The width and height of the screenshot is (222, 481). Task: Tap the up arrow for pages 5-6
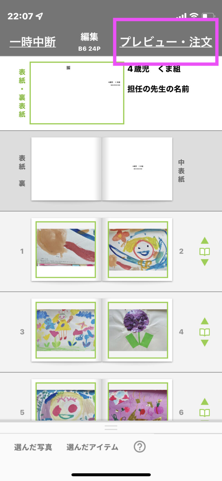(x=205, y=402)
